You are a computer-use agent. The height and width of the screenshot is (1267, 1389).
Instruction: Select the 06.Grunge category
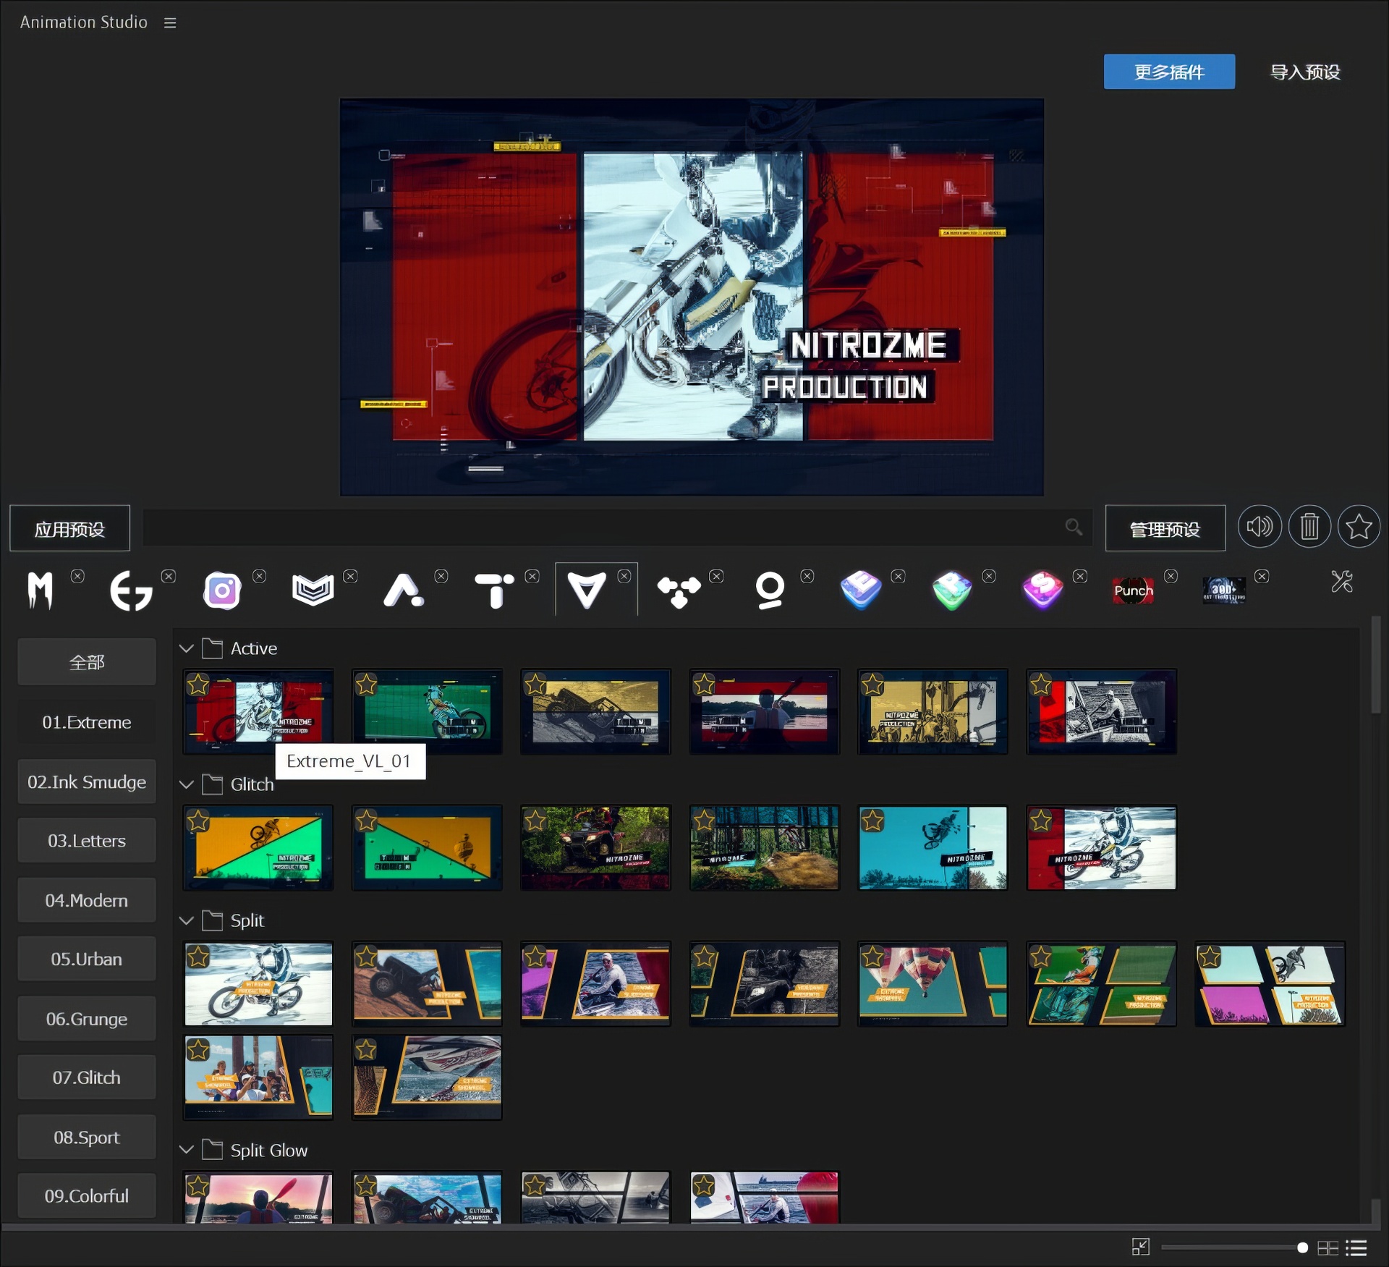[x=87, y=1019]
